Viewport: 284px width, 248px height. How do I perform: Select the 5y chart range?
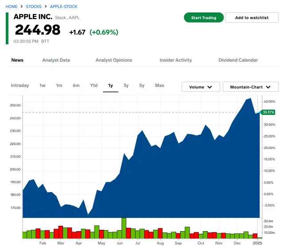click(x=142, y=86)
